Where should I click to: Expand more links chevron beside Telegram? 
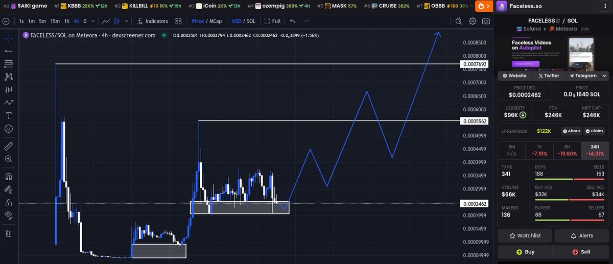tap(605, 76)
